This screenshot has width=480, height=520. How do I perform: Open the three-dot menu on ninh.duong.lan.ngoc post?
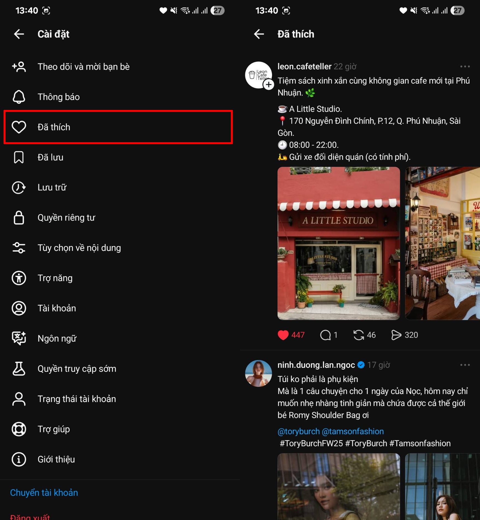tap(465, 365)
